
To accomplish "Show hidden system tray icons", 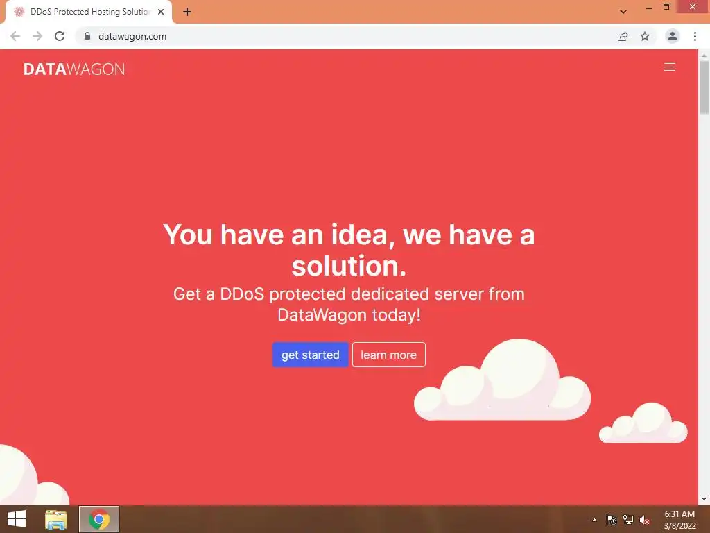I will pyautogui.click(x=594, y=520).
